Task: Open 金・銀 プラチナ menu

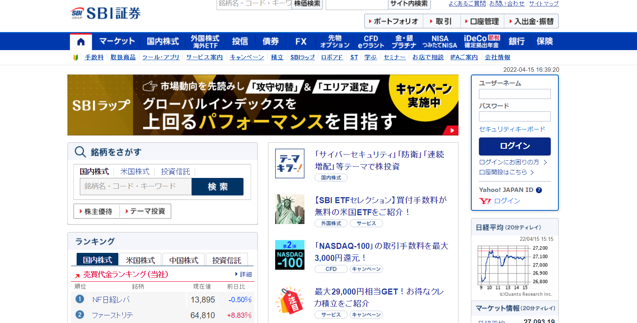Action: coord(404,41)
